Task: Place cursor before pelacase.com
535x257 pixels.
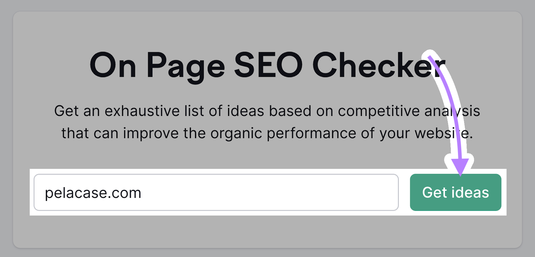Action: click(46, 192)
